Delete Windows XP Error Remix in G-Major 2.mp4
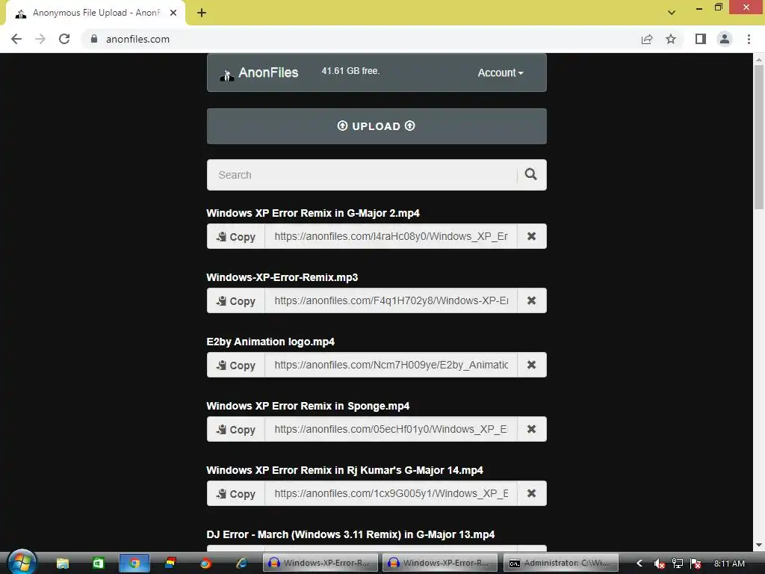Viewport: 765px width, 574px height. (531, 236)
